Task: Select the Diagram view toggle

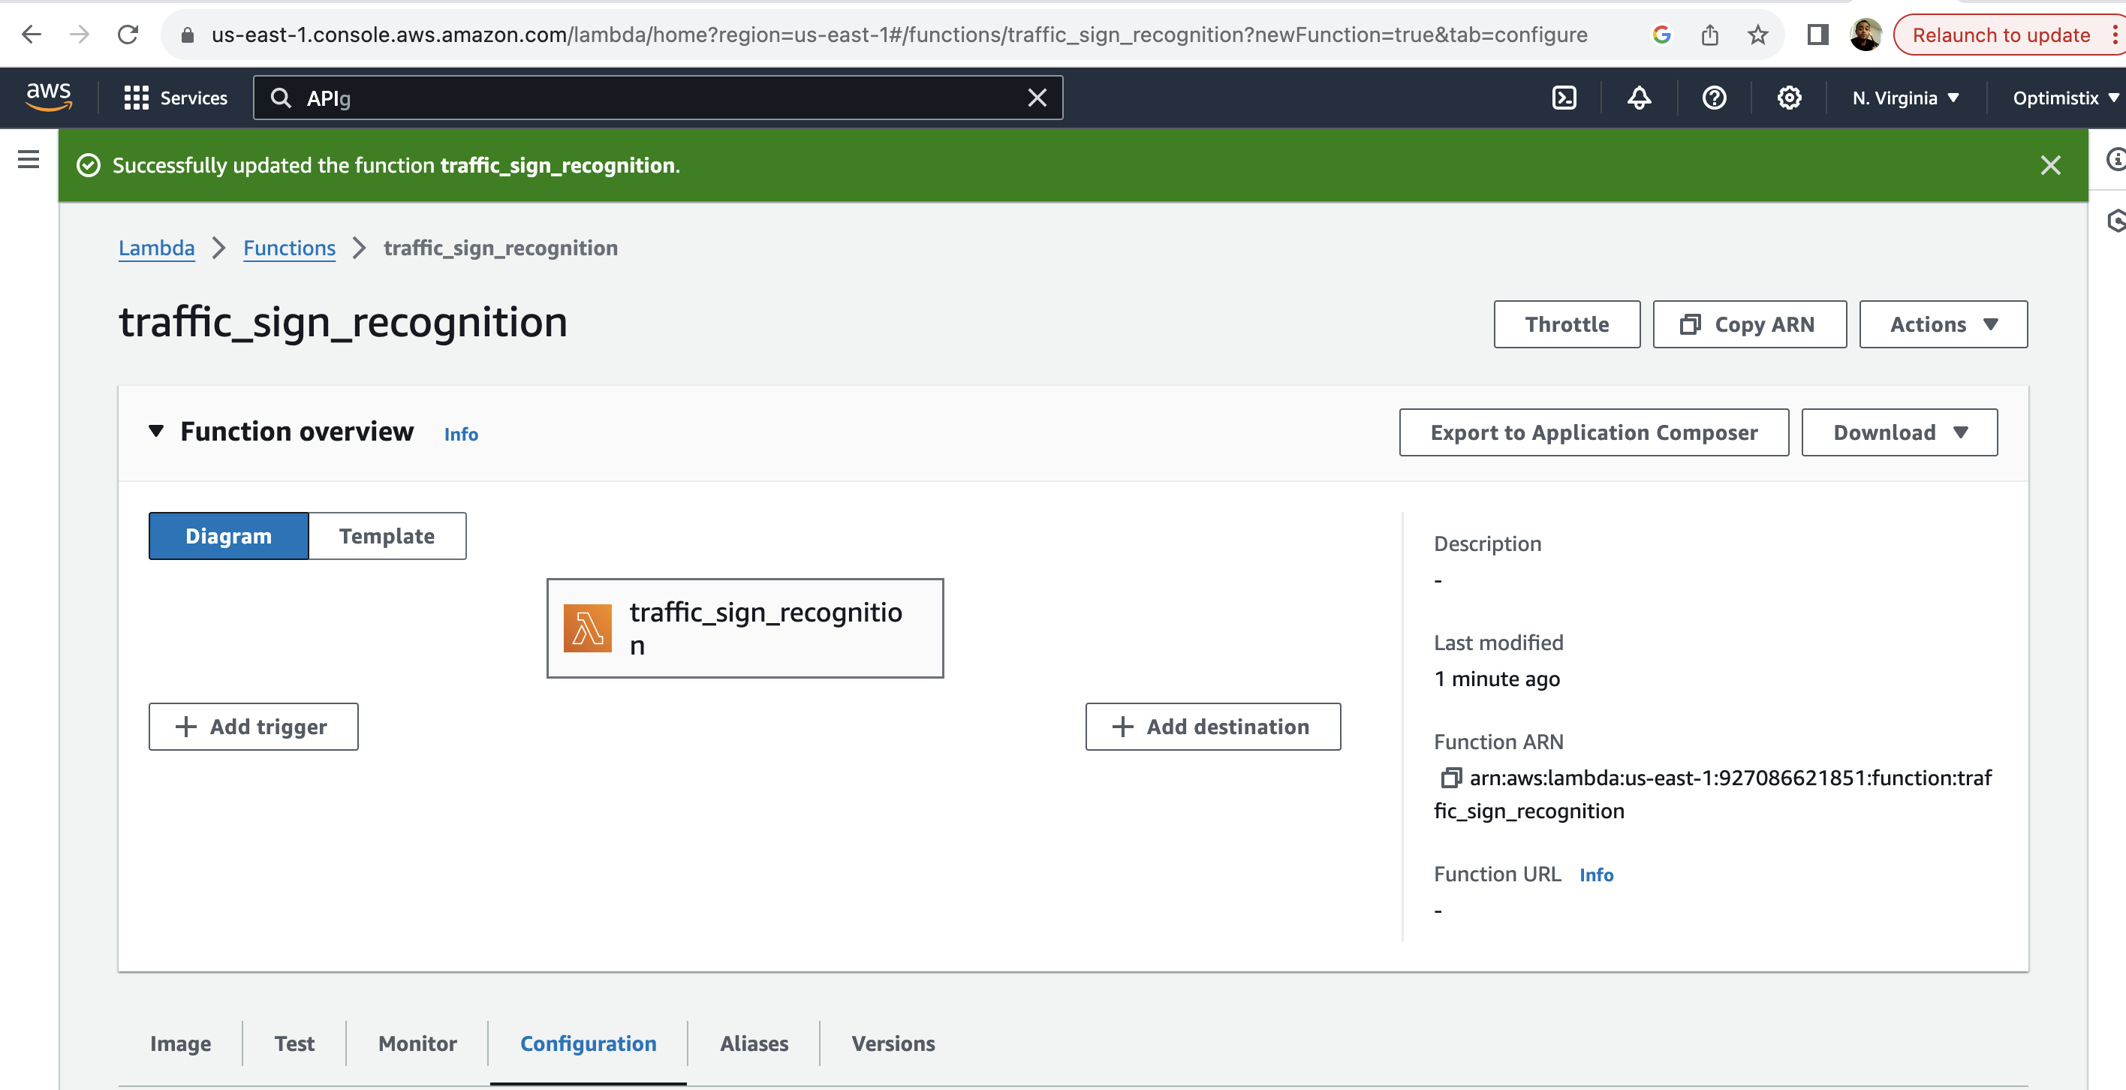Action: (229, 536)
